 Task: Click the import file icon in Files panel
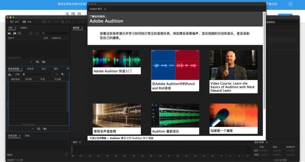click(x=15, y=33)
